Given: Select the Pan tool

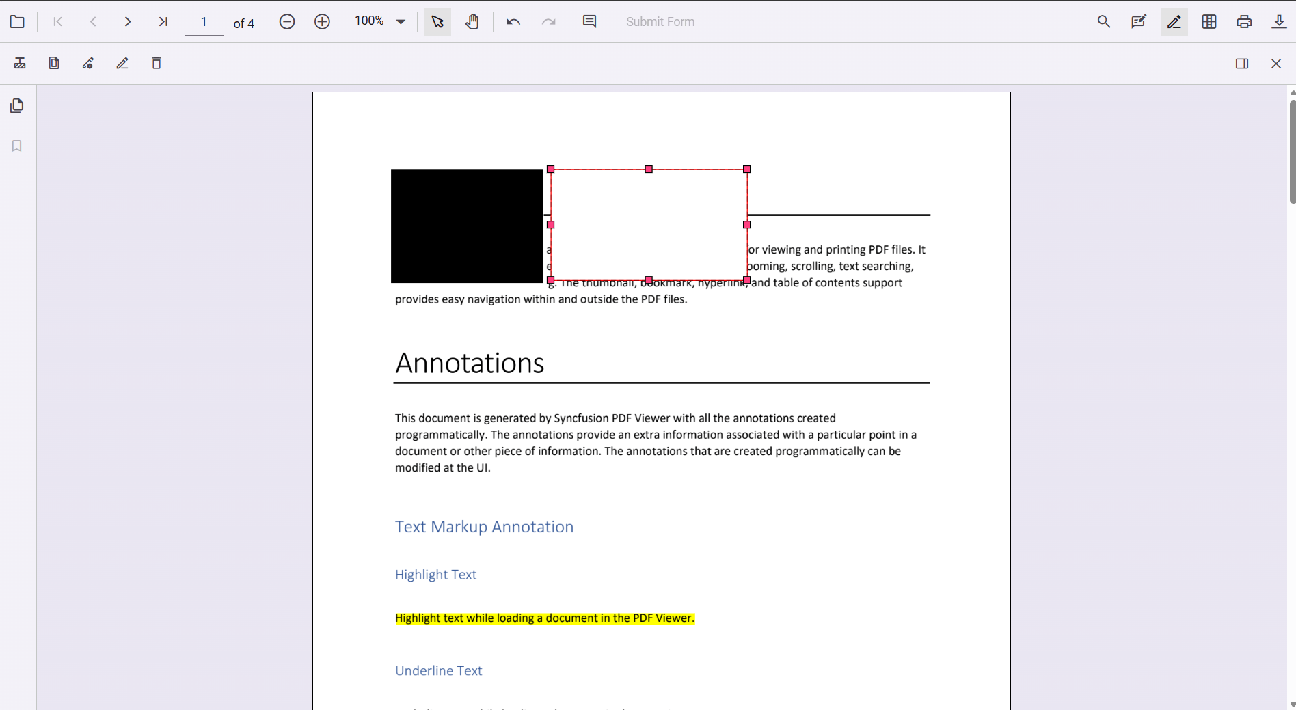Looking at the screenshot, I should click(x=472, y=21).
